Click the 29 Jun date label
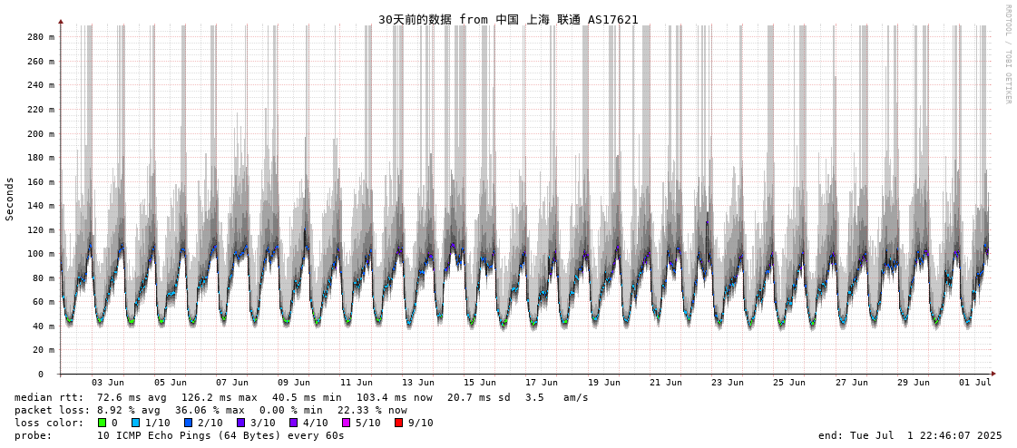The width and height of the screenshot is (1017, 448). 914,383
